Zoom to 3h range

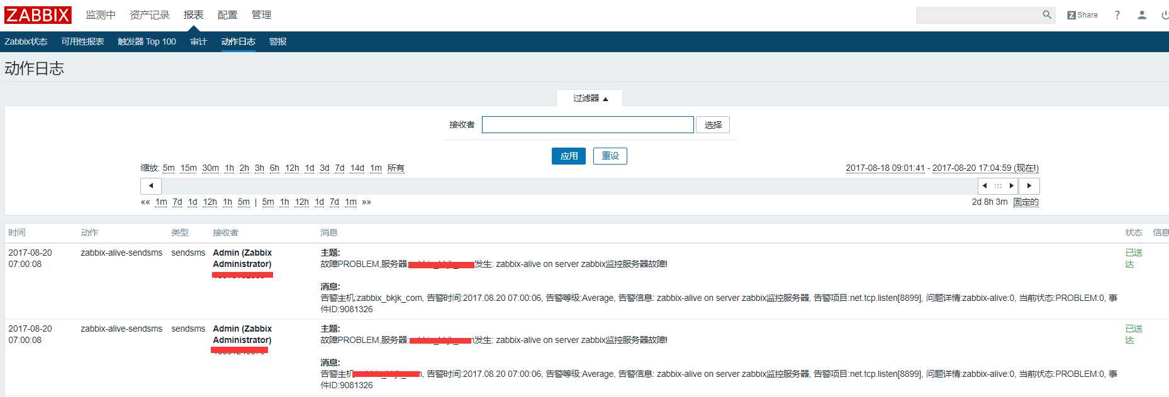(259, 168)
